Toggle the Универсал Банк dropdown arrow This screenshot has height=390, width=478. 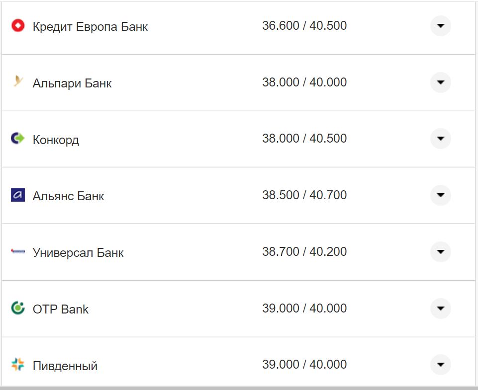(440, 252)
